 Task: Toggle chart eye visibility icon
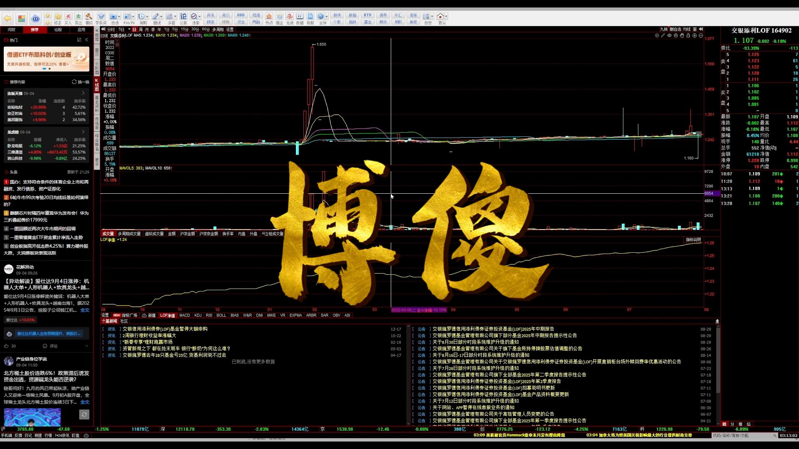(x=670, y=35)
